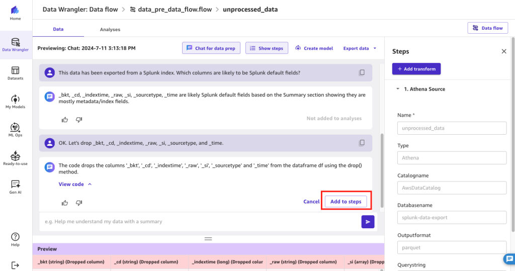The height and width of the screenshot is (271, 515).
Task: Switch to the Analyses tab
Action: [110, 30]
